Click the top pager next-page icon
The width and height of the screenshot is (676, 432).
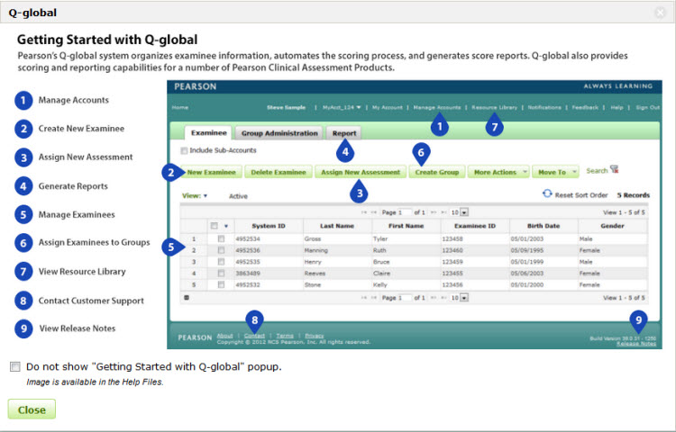434,212
